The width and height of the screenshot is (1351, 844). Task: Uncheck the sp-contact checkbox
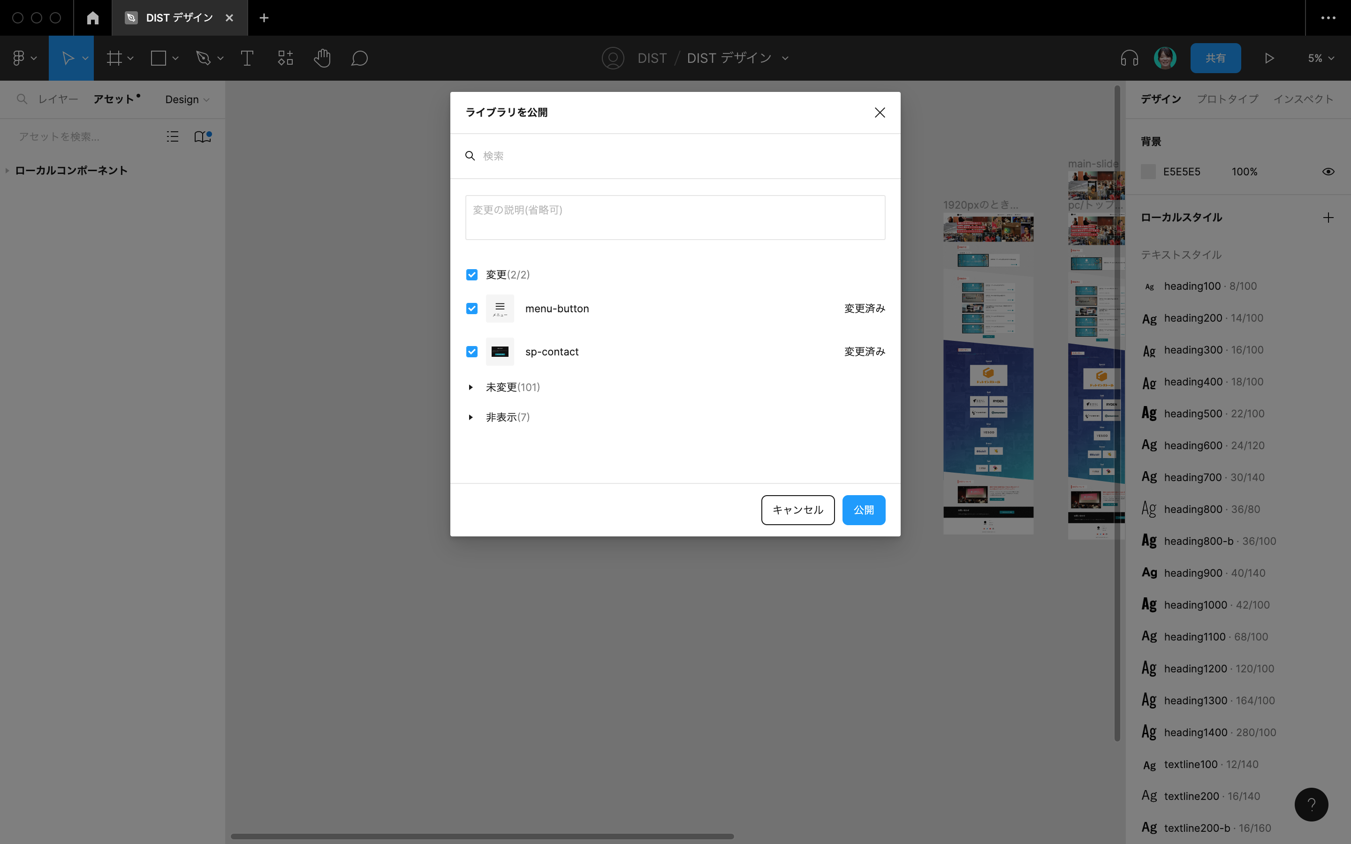[472, 352]
